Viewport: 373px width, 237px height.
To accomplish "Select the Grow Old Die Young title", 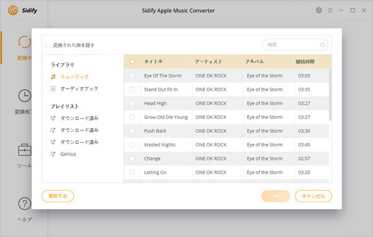I will [x=166, y=117].
